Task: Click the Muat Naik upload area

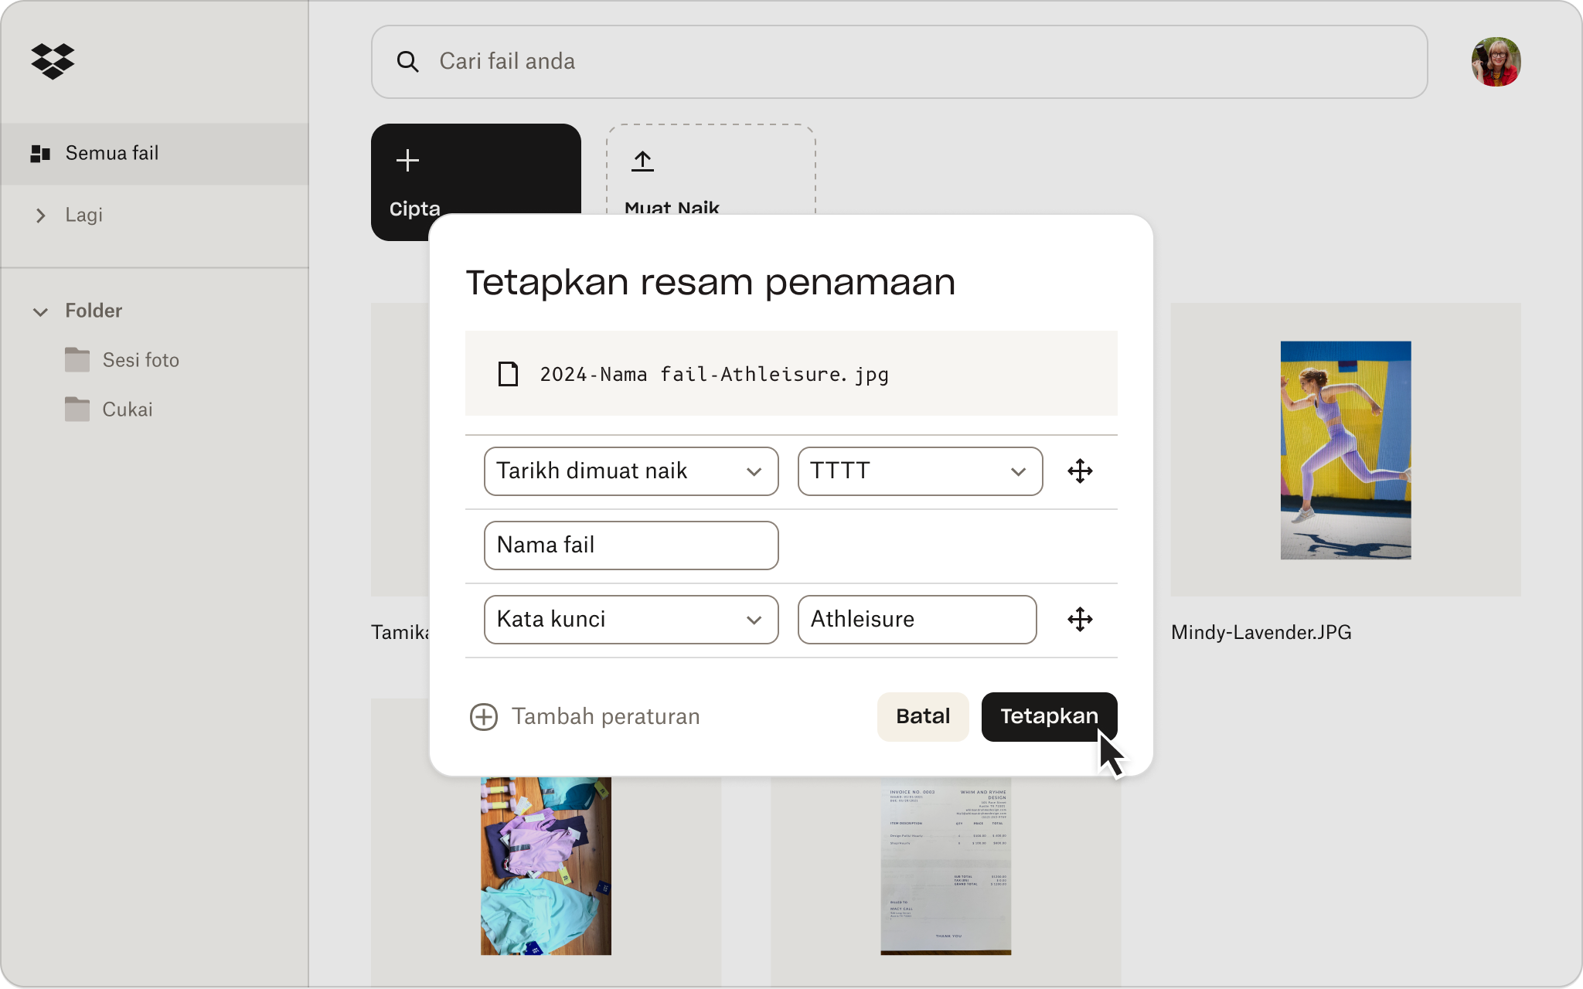Action: tap(711, 170)
